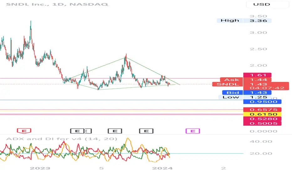Click the 0.6575 price level label
292x172 pixels.
pyautogui.click(x=262, y=109)
